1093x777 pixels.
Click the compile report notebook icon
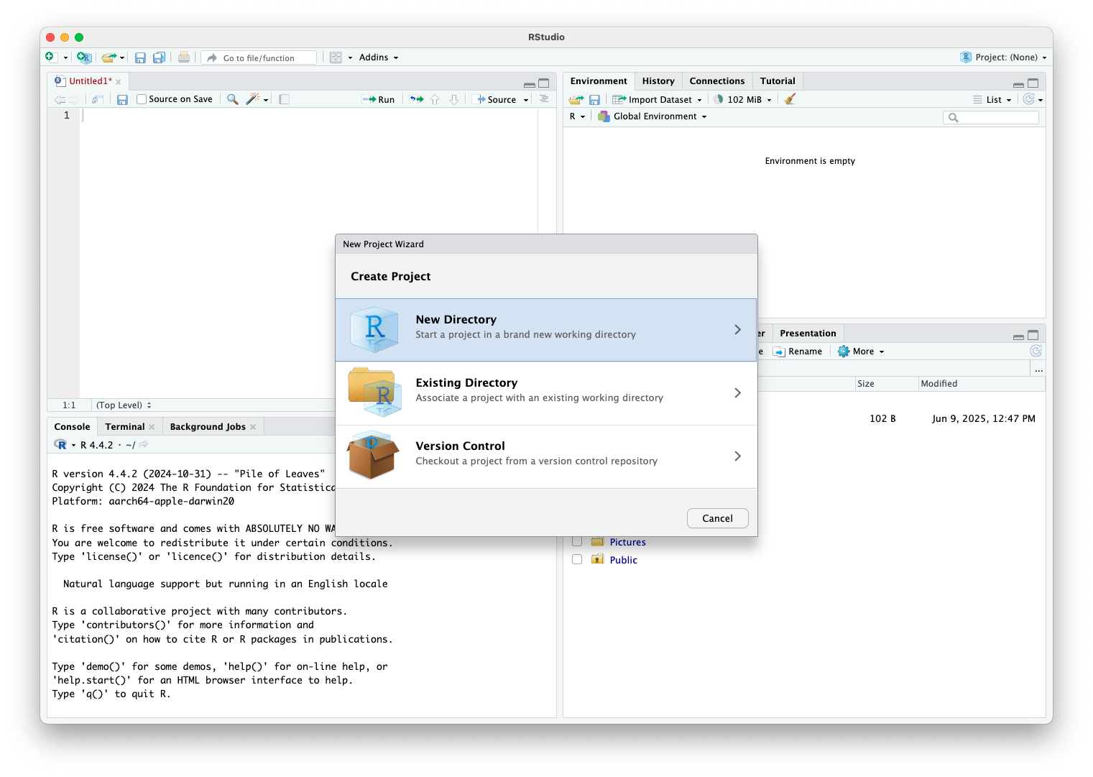pyautogui.click(x=285, y=99)
